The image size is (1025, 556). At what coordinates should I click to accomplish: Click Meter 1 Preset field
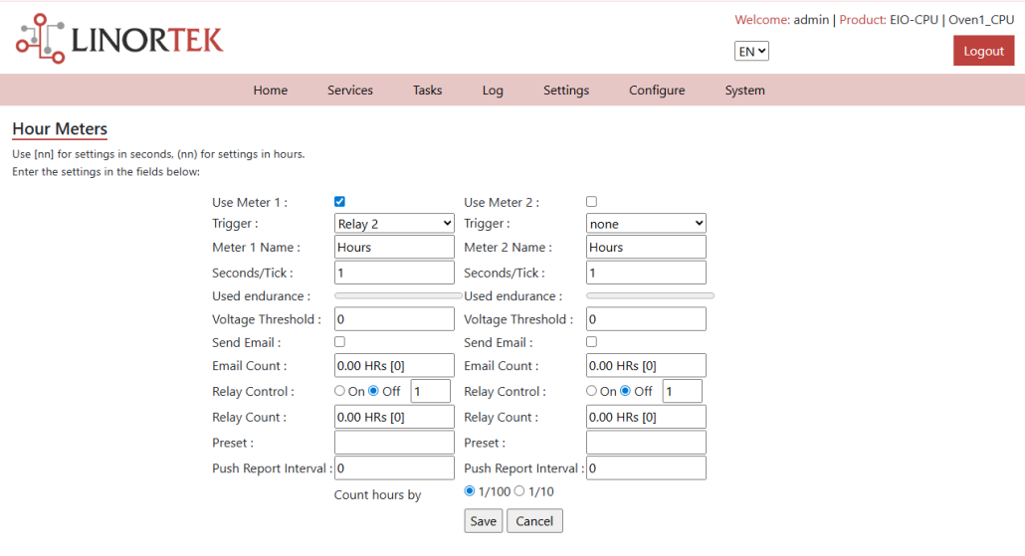(x=394, y=443)
